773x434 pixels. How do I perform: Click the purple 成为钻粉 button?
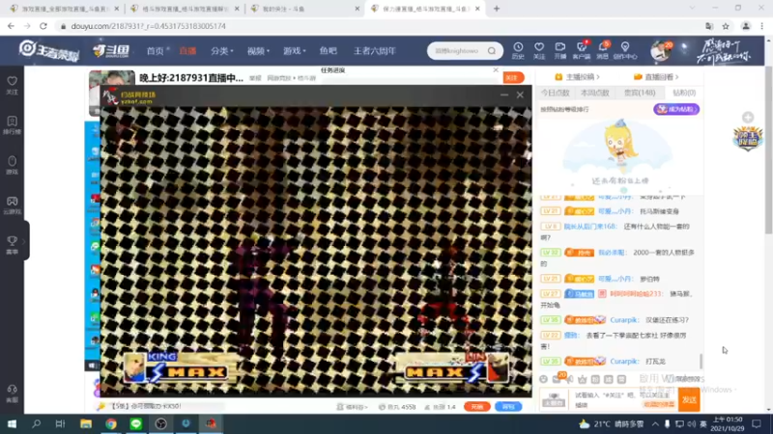tap(676, 109)
